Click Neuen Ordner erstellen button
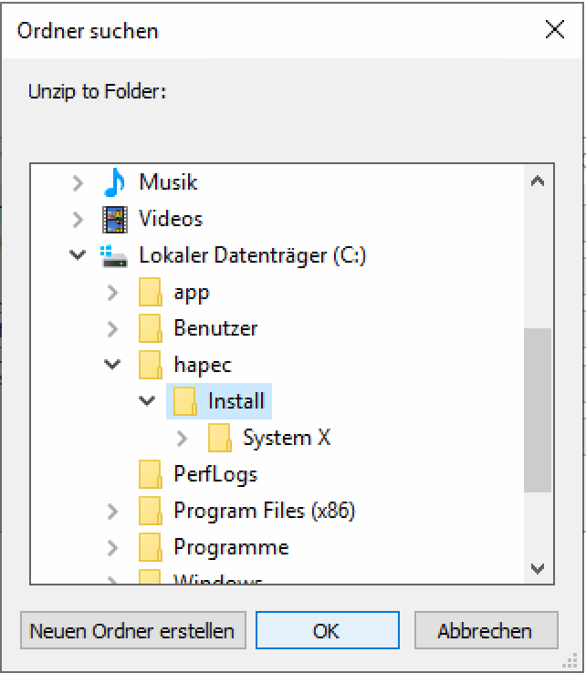 click(x=132, y=631)
